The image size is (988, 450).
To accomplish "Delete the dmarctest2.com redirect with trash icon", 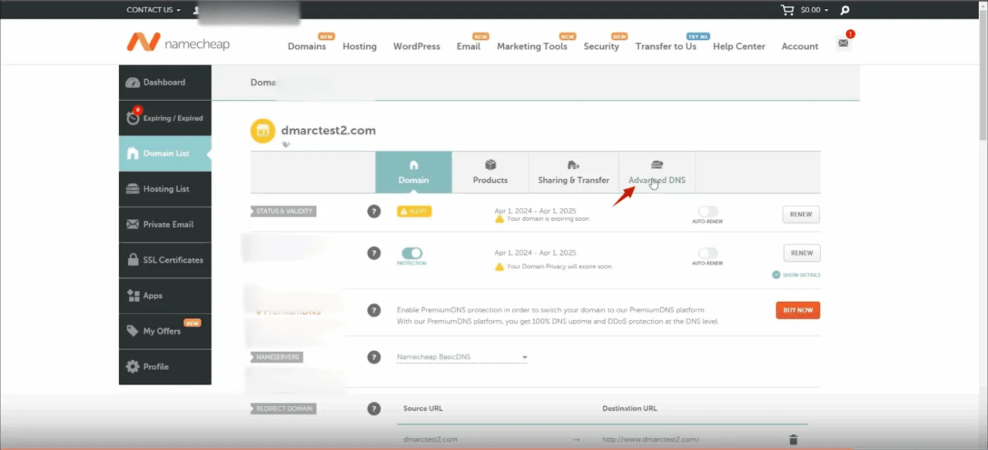I will coord(793,439).
